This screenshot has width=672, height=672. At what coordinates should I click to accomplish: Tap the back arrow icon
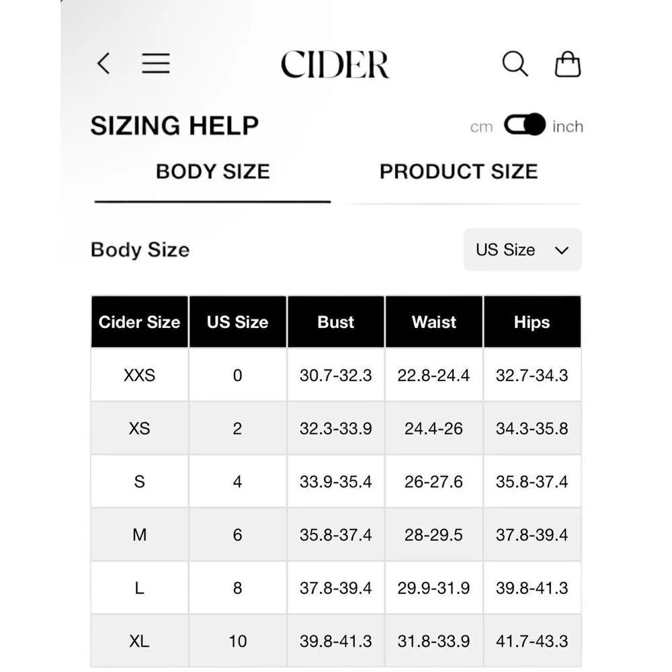pos(103,64)
